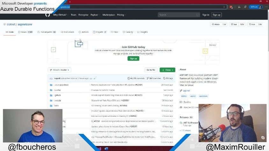
Task: Click the header Sign up button
Action: pos(216,15)
